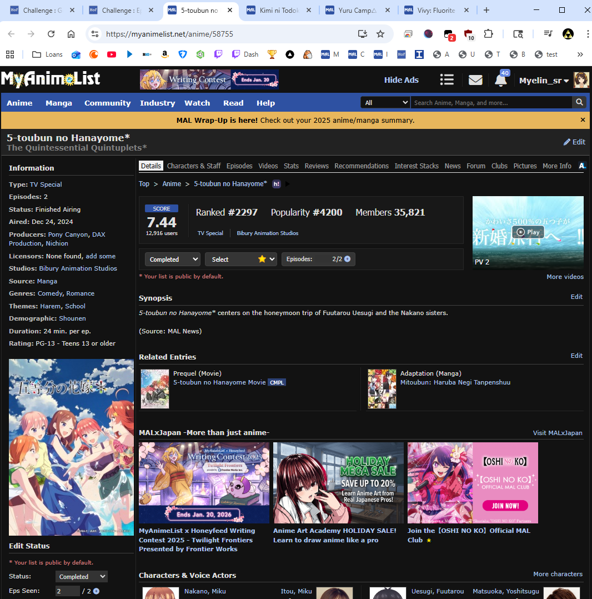Open the MAL list menu icon
The height and width of the screenshot is (599, 592).
coord(446,79)
